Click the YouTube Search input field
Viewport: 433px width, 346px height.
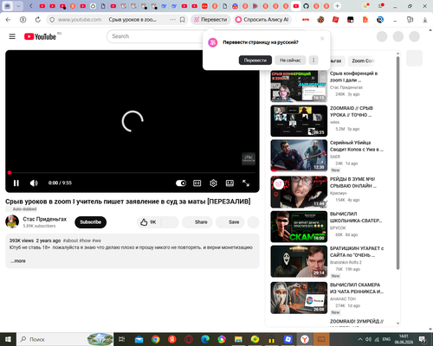[x=156, y=36]
